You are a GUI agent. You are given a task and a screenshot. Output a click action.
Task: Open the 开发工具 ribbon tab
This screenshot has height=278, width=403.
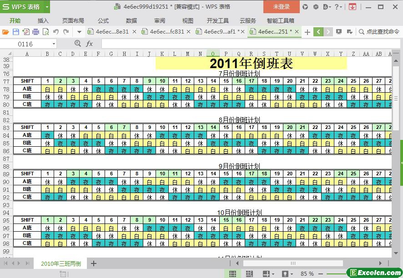tap(218, 21)
